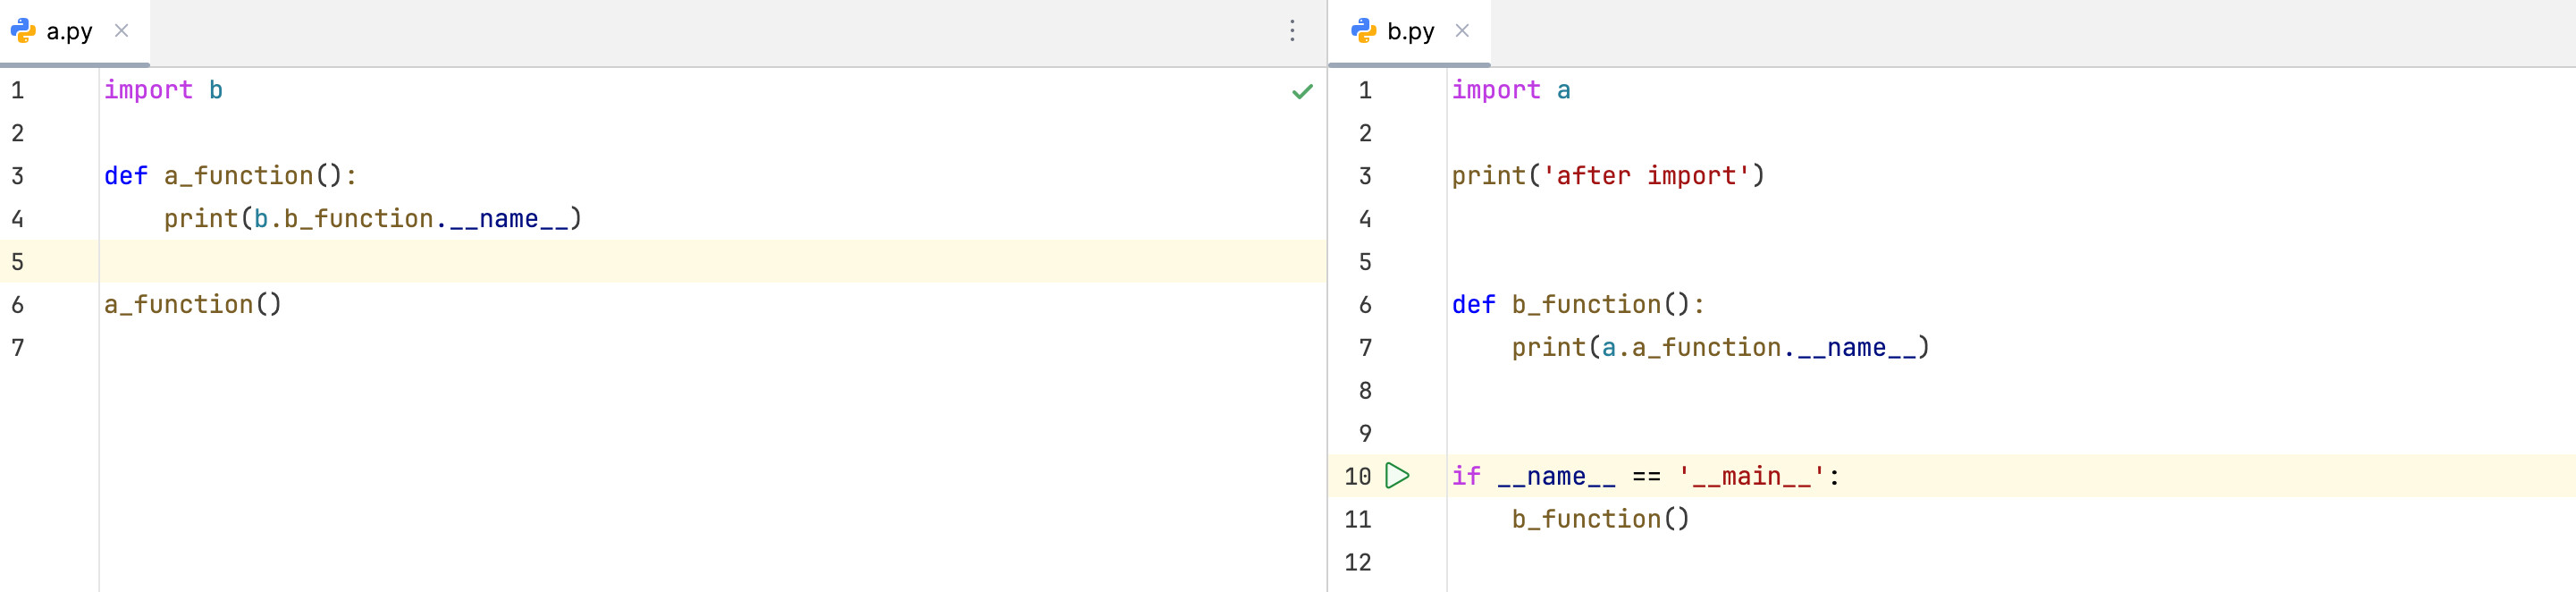The width and height of the screenshot is (2576, 592).
Task: Click the if __name__ == '__main__' line
Action: click(1646, 477)
